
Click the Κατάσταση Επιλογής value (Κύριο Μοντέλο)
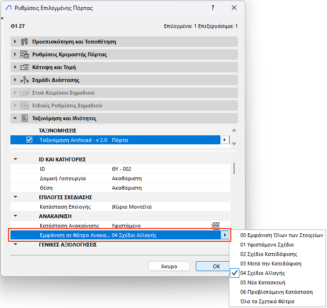[x=132, y=207]
